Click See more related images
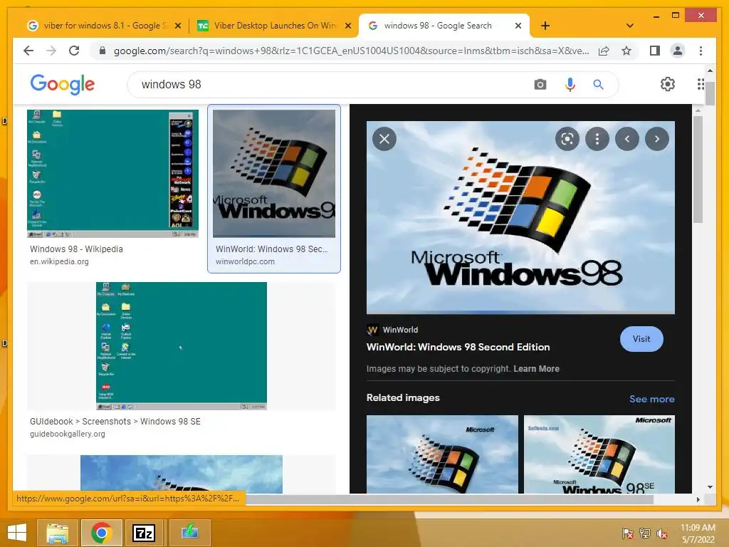The image size is (729, 547). point(652,399)
